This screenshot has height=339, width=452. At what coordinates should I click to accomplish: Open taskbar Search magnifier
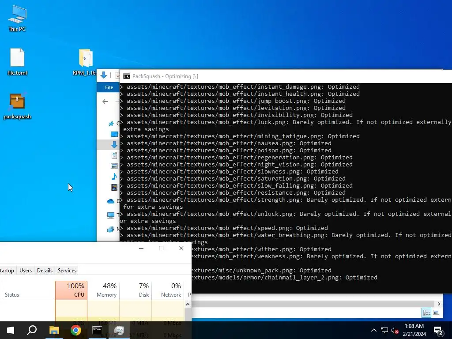click(32, 330)
